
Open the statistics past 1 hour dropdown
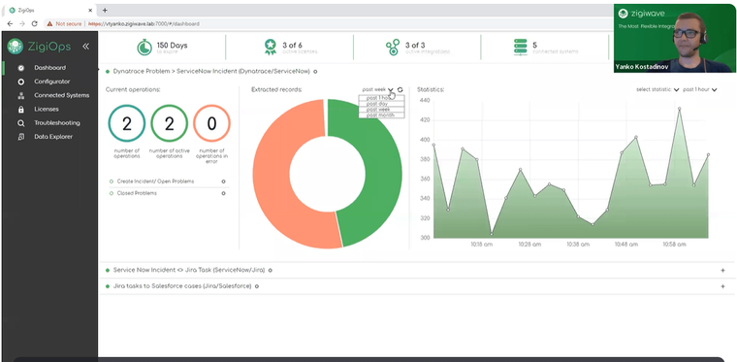[x=700, y=90]
